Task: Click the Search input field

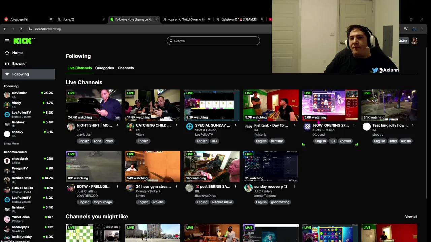Action: click(213, 41)
